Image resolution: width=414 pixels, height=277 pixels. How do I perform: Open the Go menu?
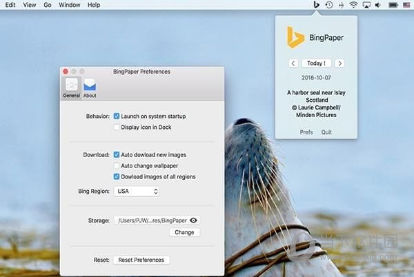pos(48,5)
